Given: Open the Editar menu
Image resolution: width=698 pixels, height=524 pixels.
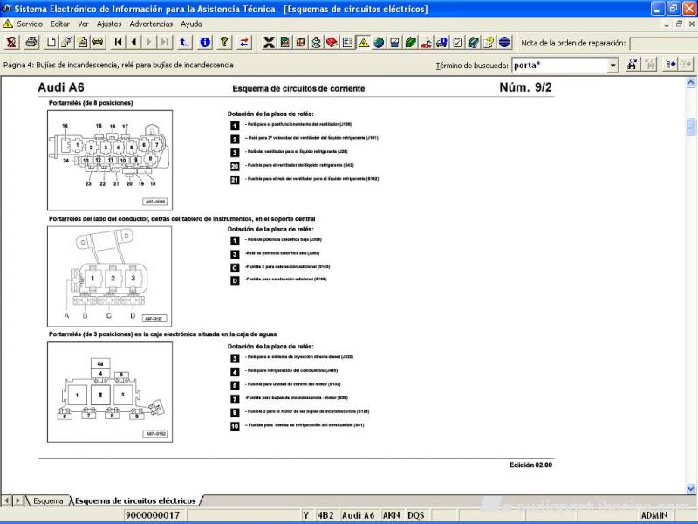Looking at the screenshot, I should point(59,24).
